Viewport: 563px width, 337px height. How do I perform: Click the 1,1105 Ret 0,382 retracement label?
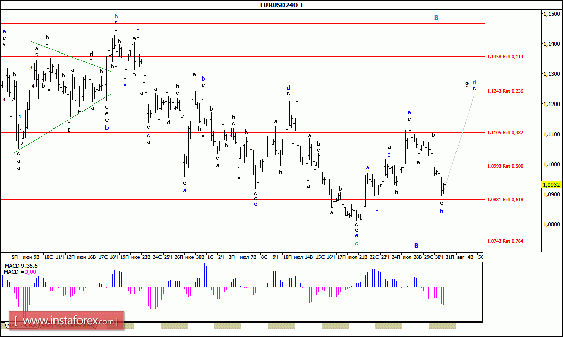coord(505,132)
